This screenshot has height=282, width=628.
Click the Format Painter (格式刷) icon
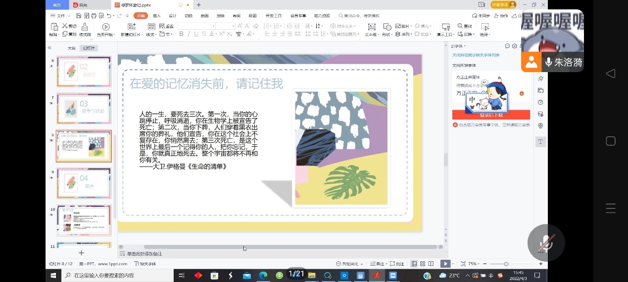click(85, 27)
